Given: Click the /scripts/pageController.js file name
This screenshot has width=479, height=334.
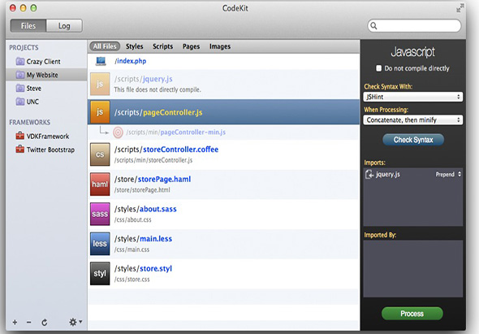Looking at the screenshot, I should click(158, 113).
